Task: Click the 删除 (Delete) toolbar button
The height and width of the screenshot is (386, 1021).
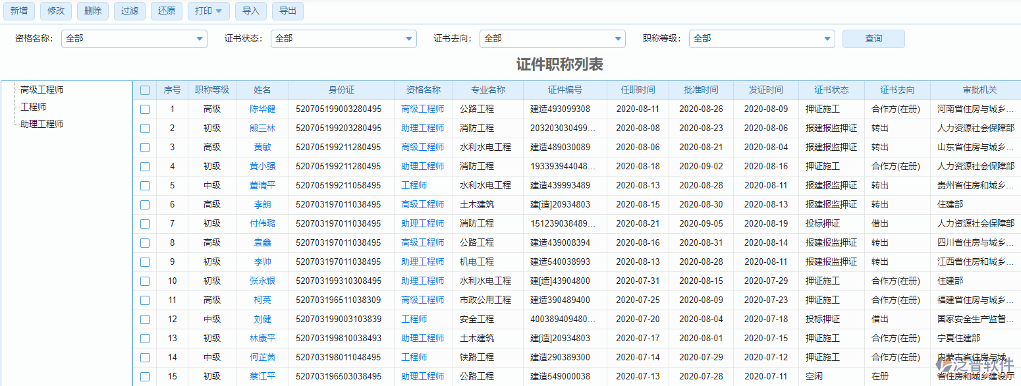Action: [93, 11]
